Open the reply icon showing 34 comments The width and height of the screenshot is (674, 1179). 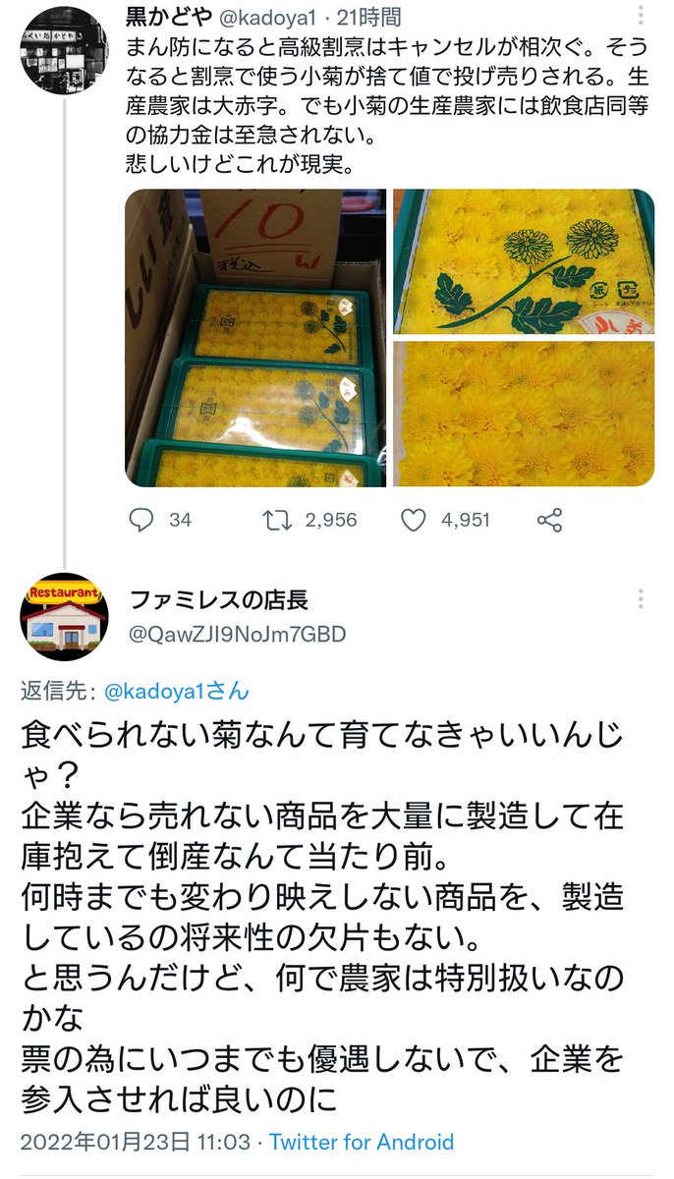143,520
